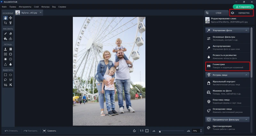The image size is (256, 136).
Task: Select the Stamp clone tool
Action: [x=5, y=49]
